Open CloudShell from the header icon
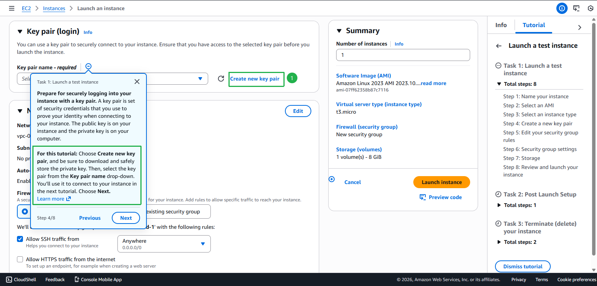This screenshot has height=286, width=597. pos(576,8)
